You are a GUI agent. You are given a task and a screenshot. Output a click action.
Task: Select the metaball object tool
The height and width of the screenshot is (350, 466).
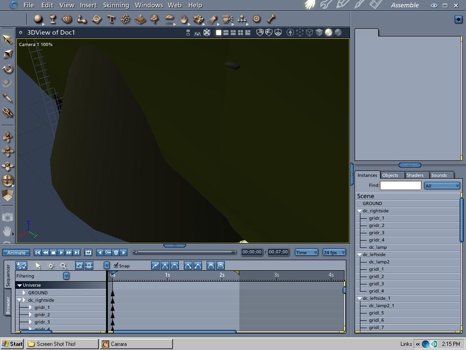[82, 19]
